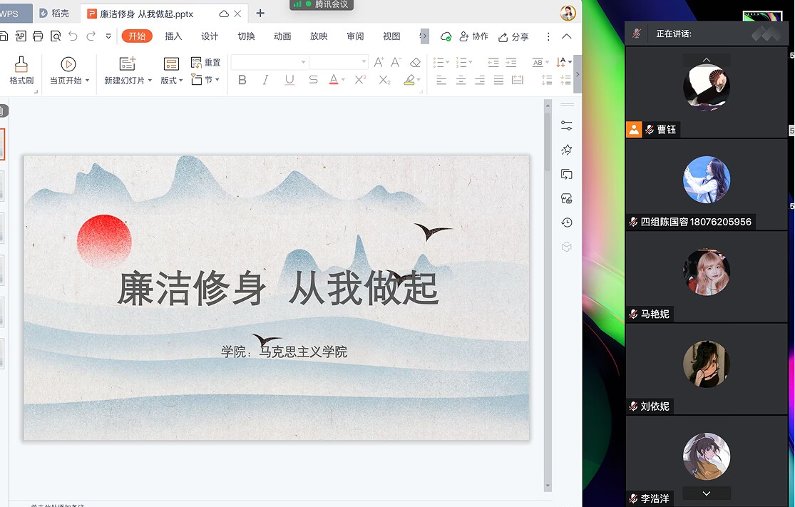Image resolution: width=795 pixels, height=507 pixels.
Task: Click the history (version) clock icon
Action: pos(566,222)
